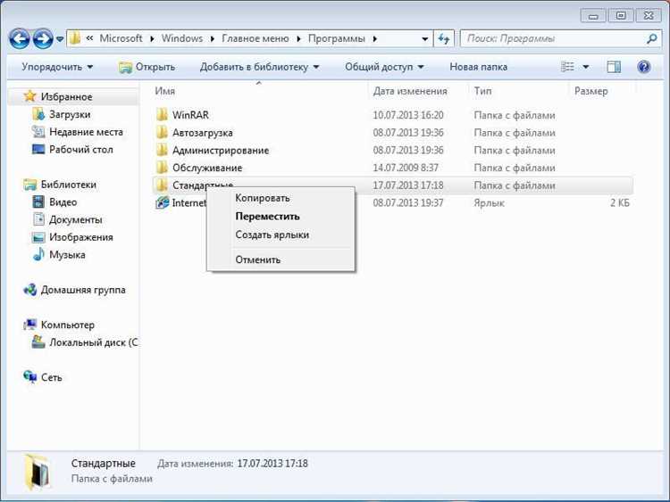Expand arrow after Главное меню breadcrumb
This screenshot has width=670, height=502.
point(298,39)
